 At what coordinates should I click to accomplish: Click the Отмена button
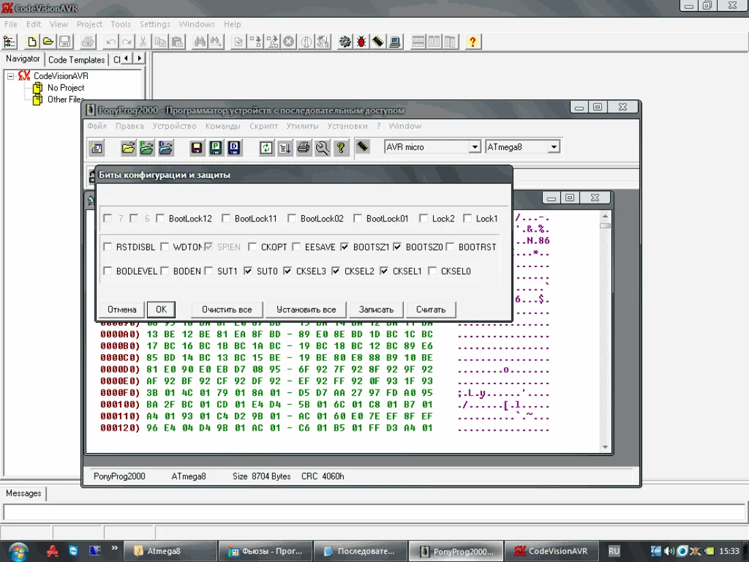click(x=122, y=310)
